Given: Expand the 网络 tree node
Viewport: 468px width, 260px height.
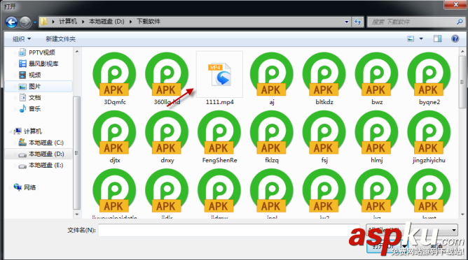Looking at the screenshot, I should coord(11,187).
